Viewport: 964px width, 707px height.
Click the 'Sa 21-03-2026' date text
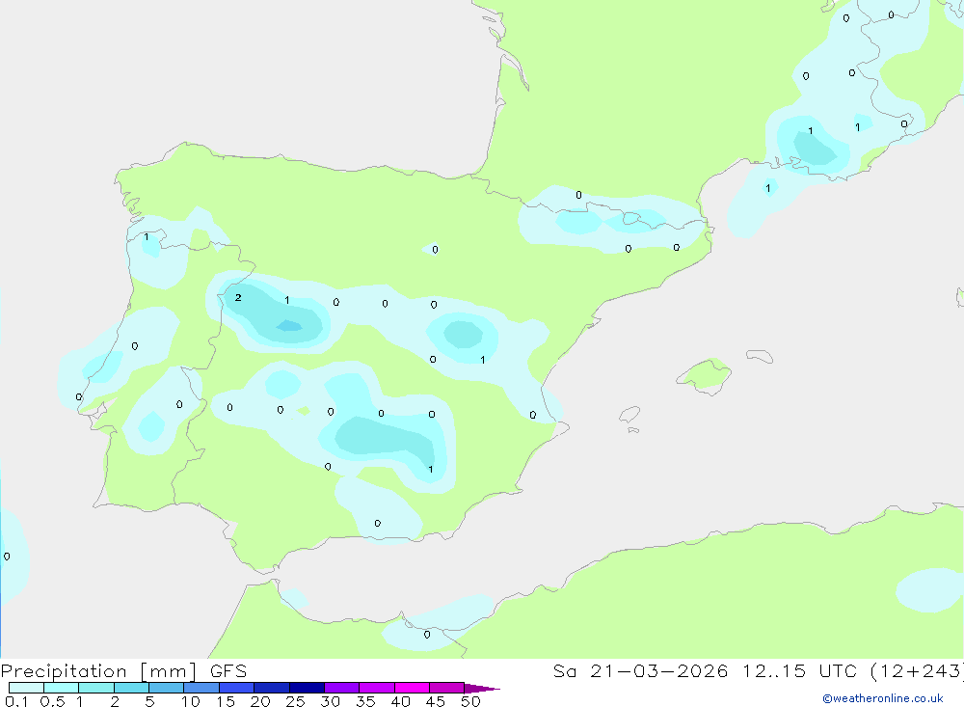tap(640, 670)
